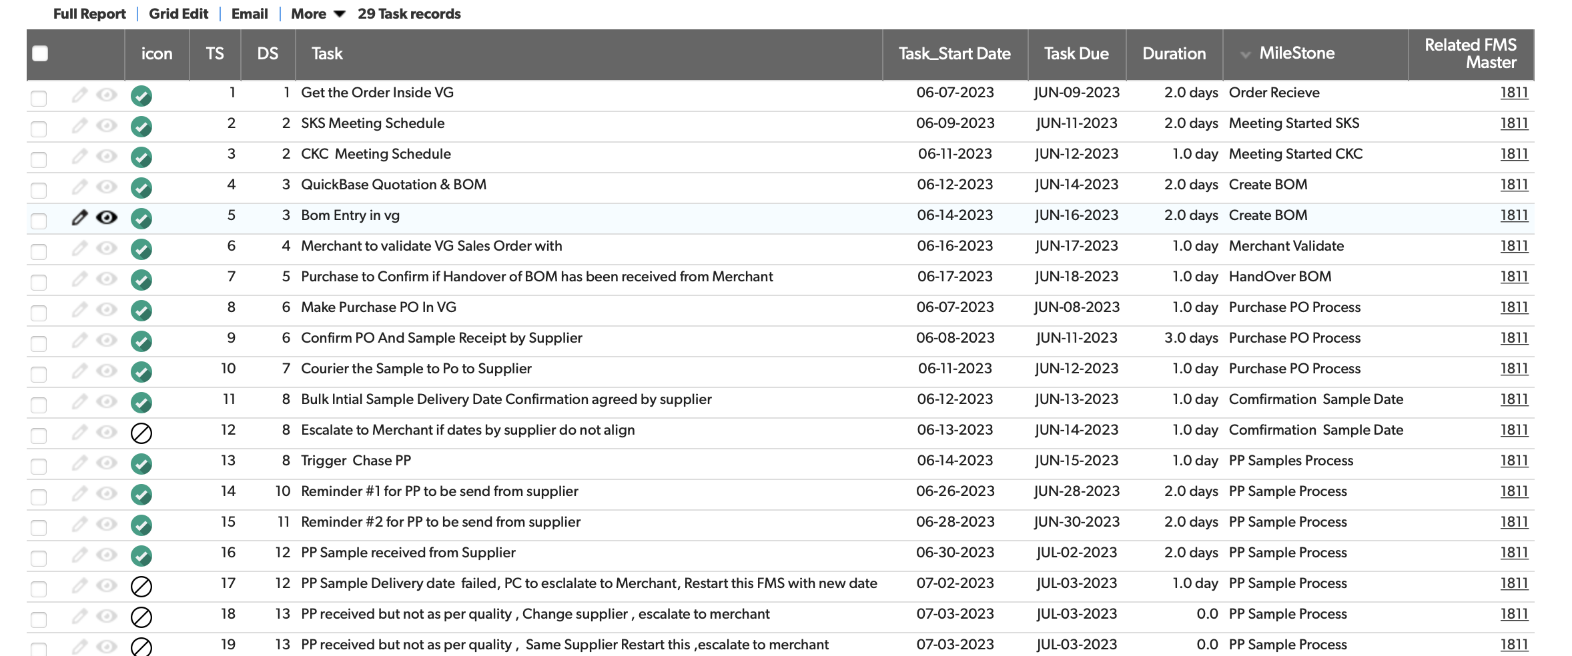Sort by TS column header
Image resolution: width=1572 pixels, height=656 pixels.
click(x=215, y=53)
